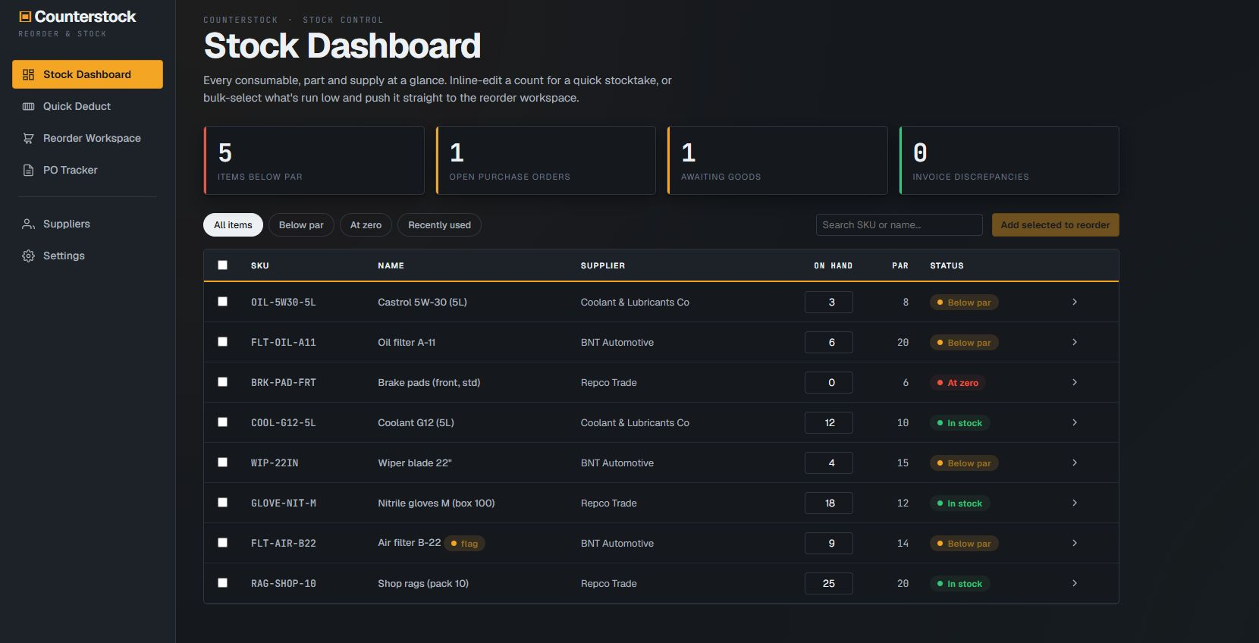The width and height of the screenshot is (1259, 643).
Task: Open the Awaiting Goods card
Action: point(777,160)
